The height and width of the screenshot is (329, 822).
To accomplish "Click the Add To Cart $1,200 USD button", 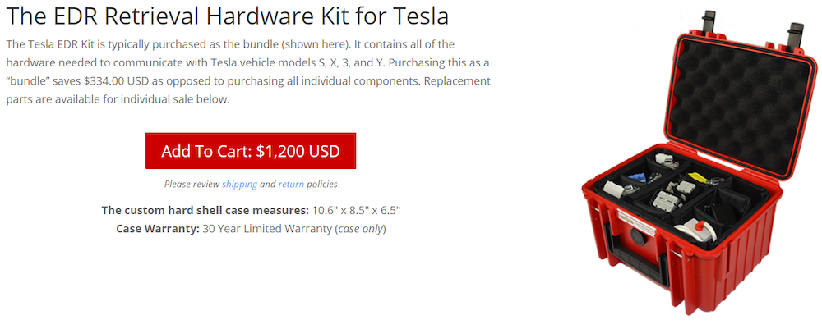I will click(x=250, y=151).
